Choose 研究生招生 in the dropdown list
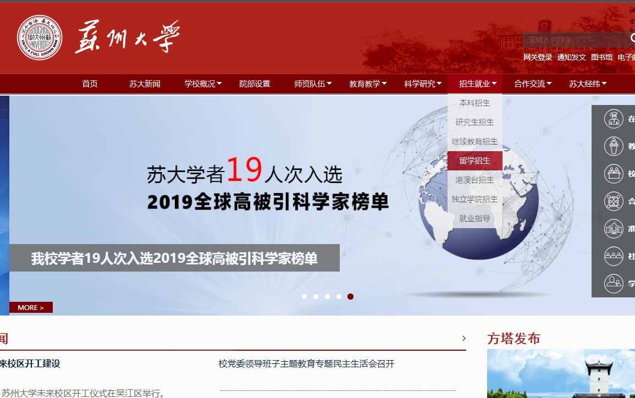 point(474,122)
